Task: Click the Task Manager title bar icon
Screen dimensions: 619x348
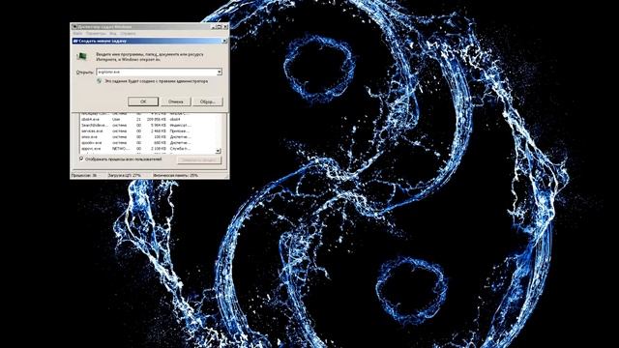Action: (x=74, y=27)
